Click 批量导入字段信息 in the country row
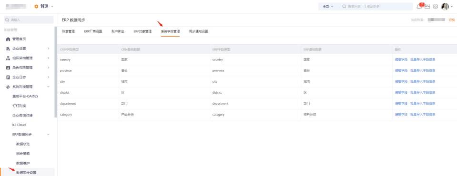 point(423,59)
